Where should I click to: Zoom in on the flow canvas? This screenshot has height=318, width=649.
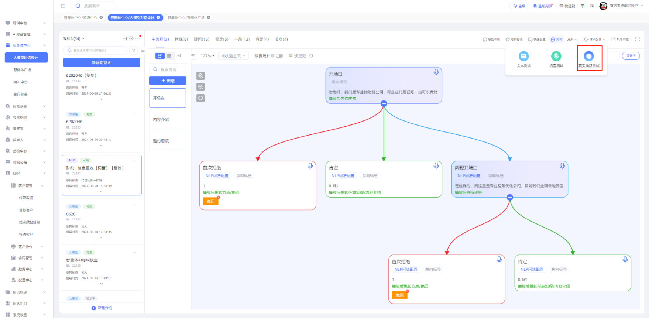pyautogui.click(x=200, y=76)
